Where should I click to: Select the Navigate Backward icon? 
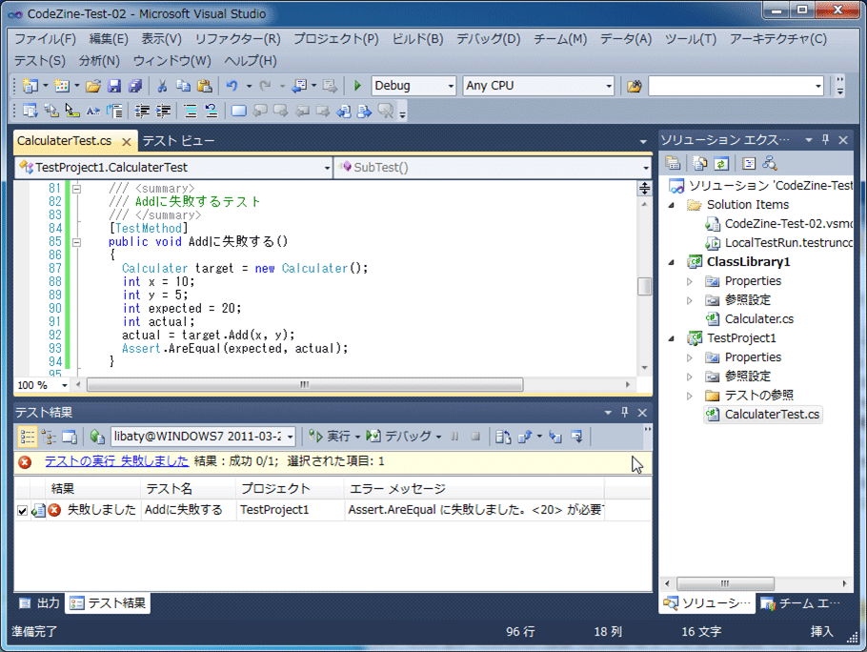345,110
